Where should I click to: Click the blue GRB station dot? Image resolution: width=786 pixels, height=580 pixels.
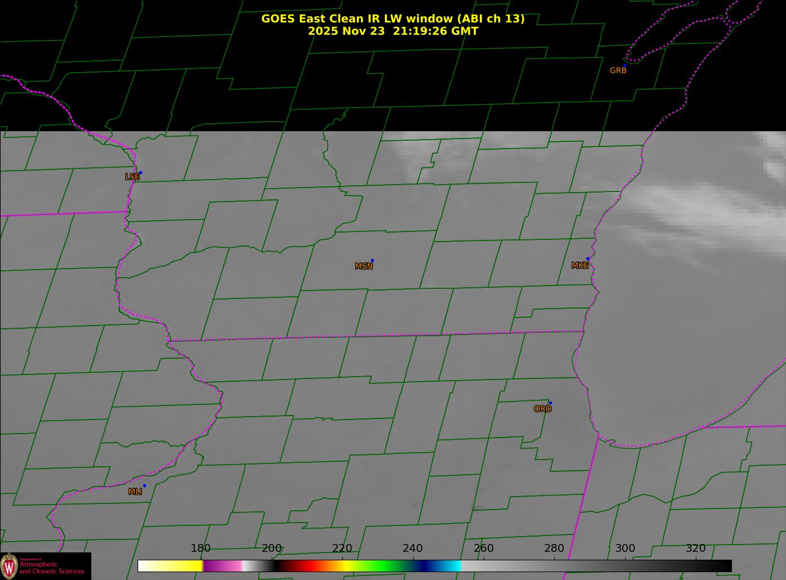[x=625, y=66]
